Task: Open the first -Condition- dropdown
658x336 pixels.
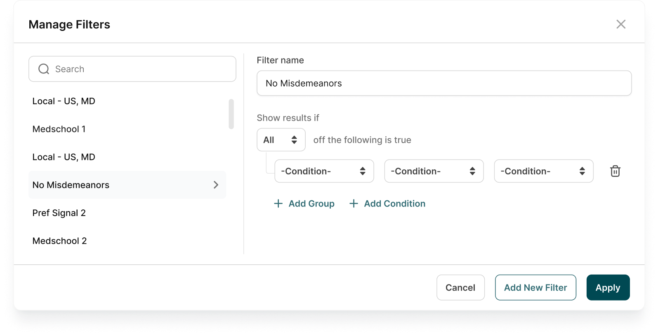Action: [324, 171]
